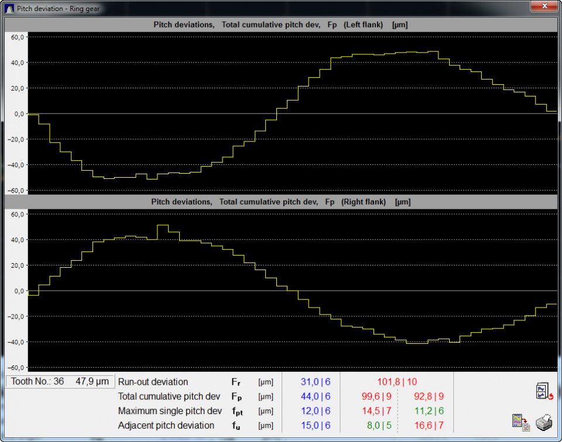Click the red fu value 16,6 | 7
The width and height of the screenshot is (562, 442).
point(429,426)
